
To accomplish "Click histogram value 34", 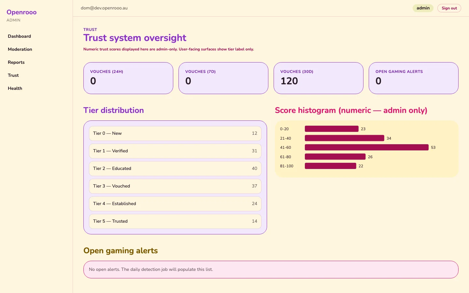I will point(389,138).
